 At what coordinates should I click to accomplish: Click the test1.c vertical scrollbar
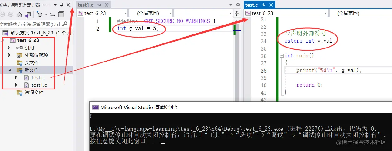(237, 59)
